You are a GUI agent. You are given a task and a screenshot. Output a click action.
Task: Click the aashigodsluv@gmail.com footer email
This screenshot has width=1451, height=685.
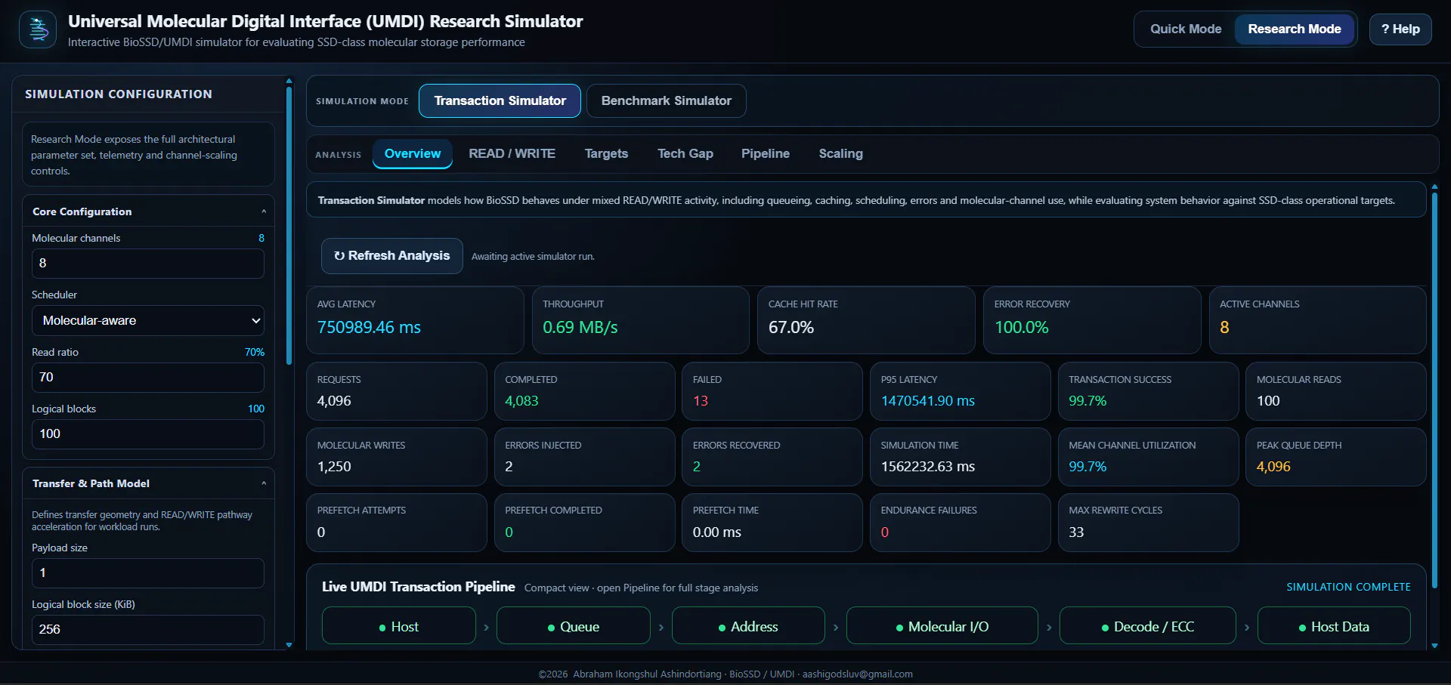click(857, 674)
